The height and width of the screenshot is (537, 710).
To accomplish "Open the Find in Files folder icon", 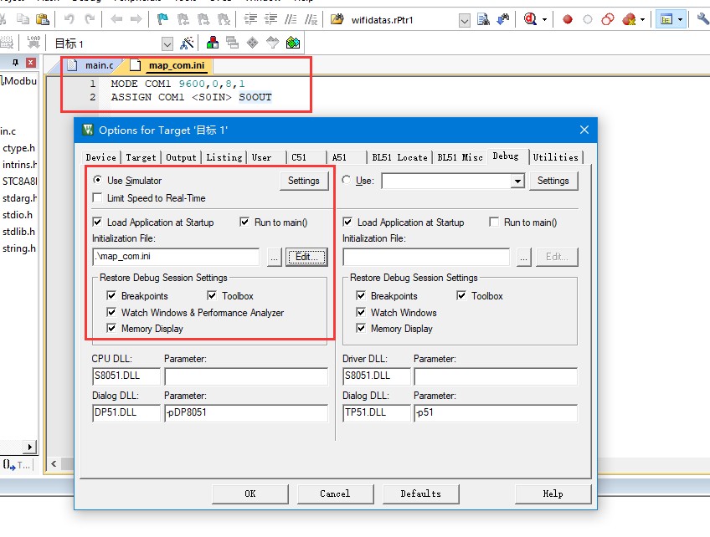I will [337, 19].
